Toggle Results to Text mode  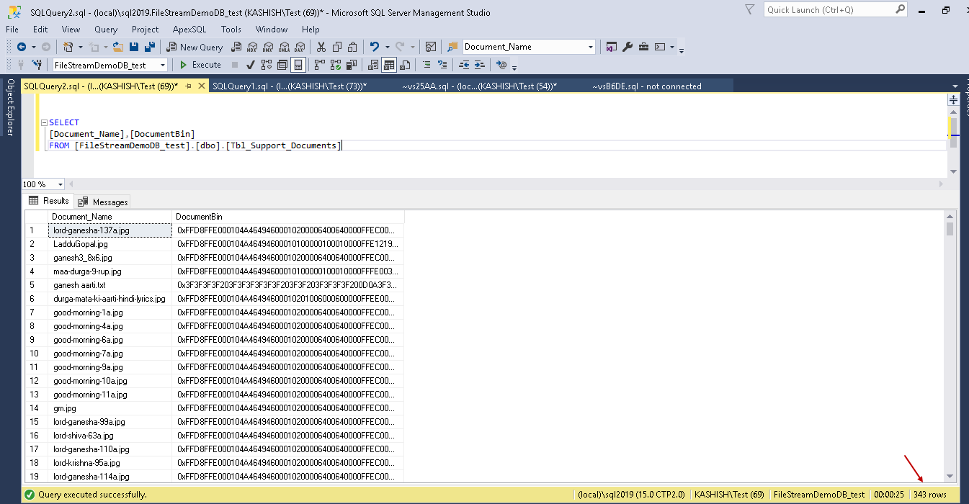click(373, 65)
